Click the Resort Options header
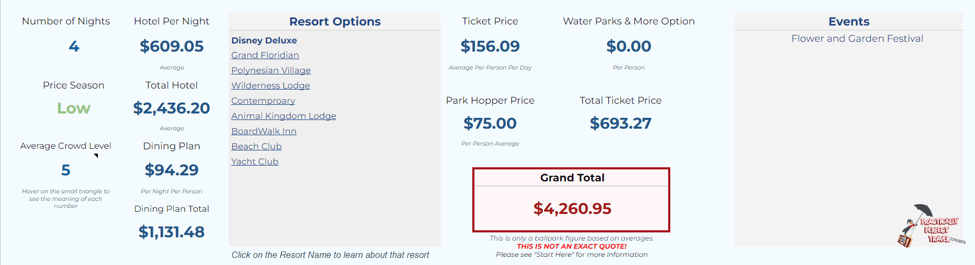The height and width of the screenshot is (265, 975). [335, 21]
